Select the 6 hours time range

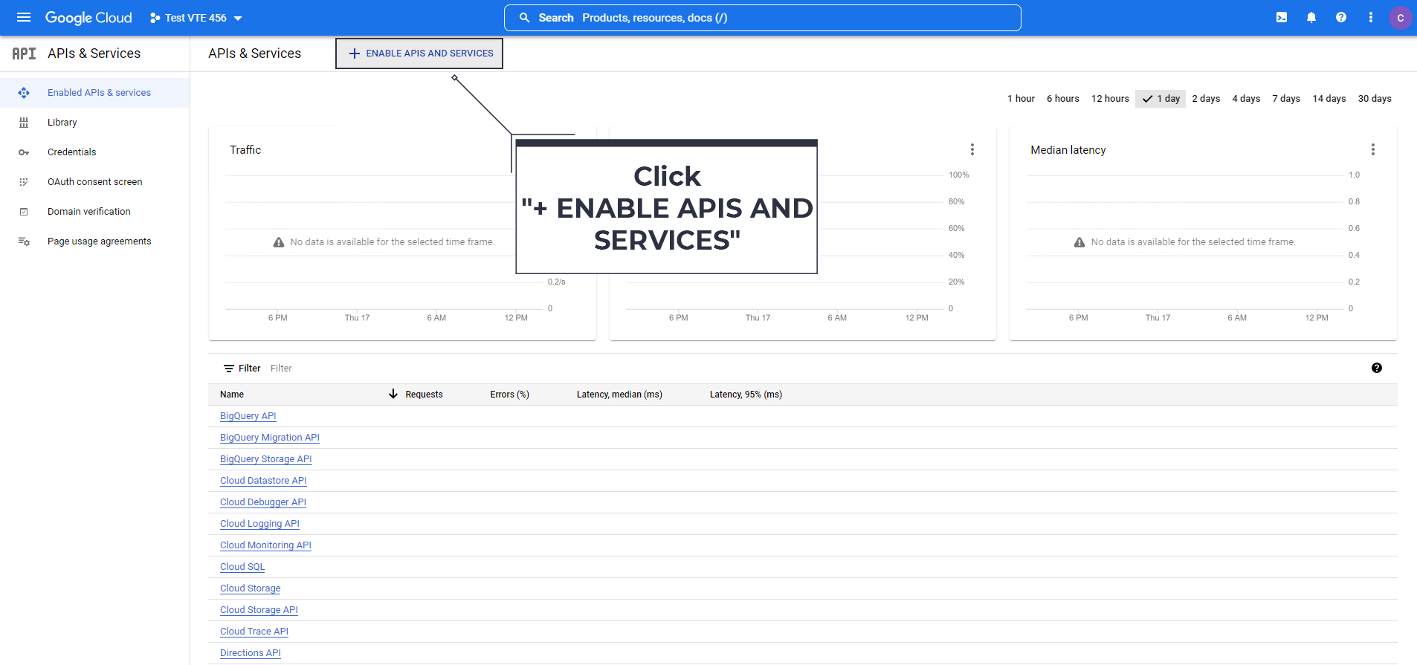pos(1062,99)
